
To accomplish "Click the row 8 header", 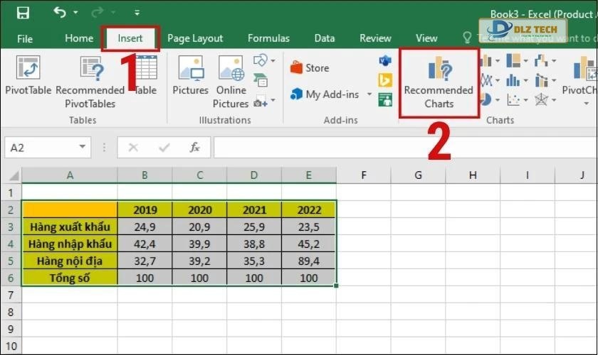I will (x=11, y=312).
